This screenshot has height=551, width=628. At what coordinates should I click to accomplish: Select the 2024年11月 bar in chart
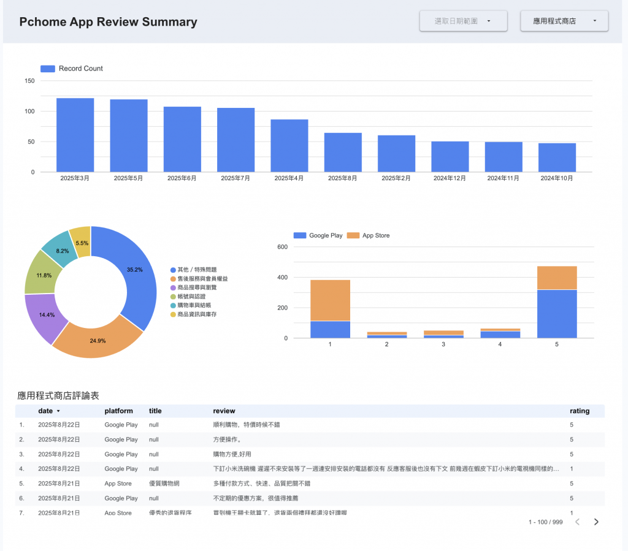tap(504, 157)
